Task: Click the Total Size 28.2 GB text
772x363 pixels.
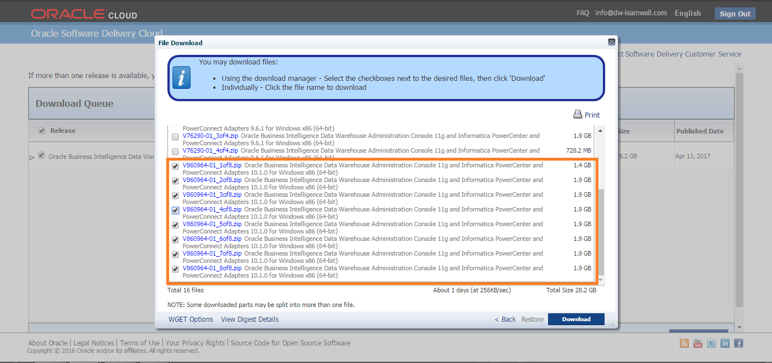Action: (571, 290)
